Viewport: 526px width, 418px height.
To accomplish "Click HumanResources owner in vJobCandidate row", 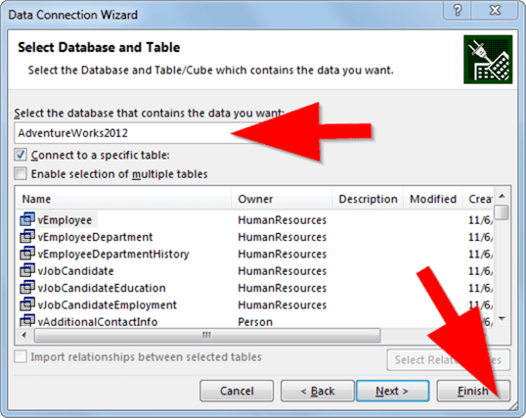I will tap(283, 271).
